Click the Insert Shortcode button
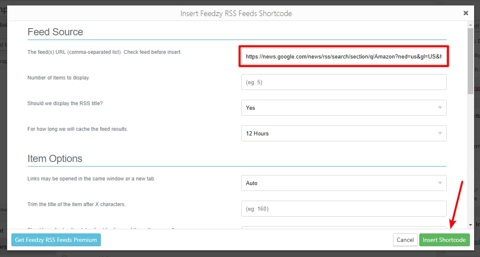 pos(444,240)
